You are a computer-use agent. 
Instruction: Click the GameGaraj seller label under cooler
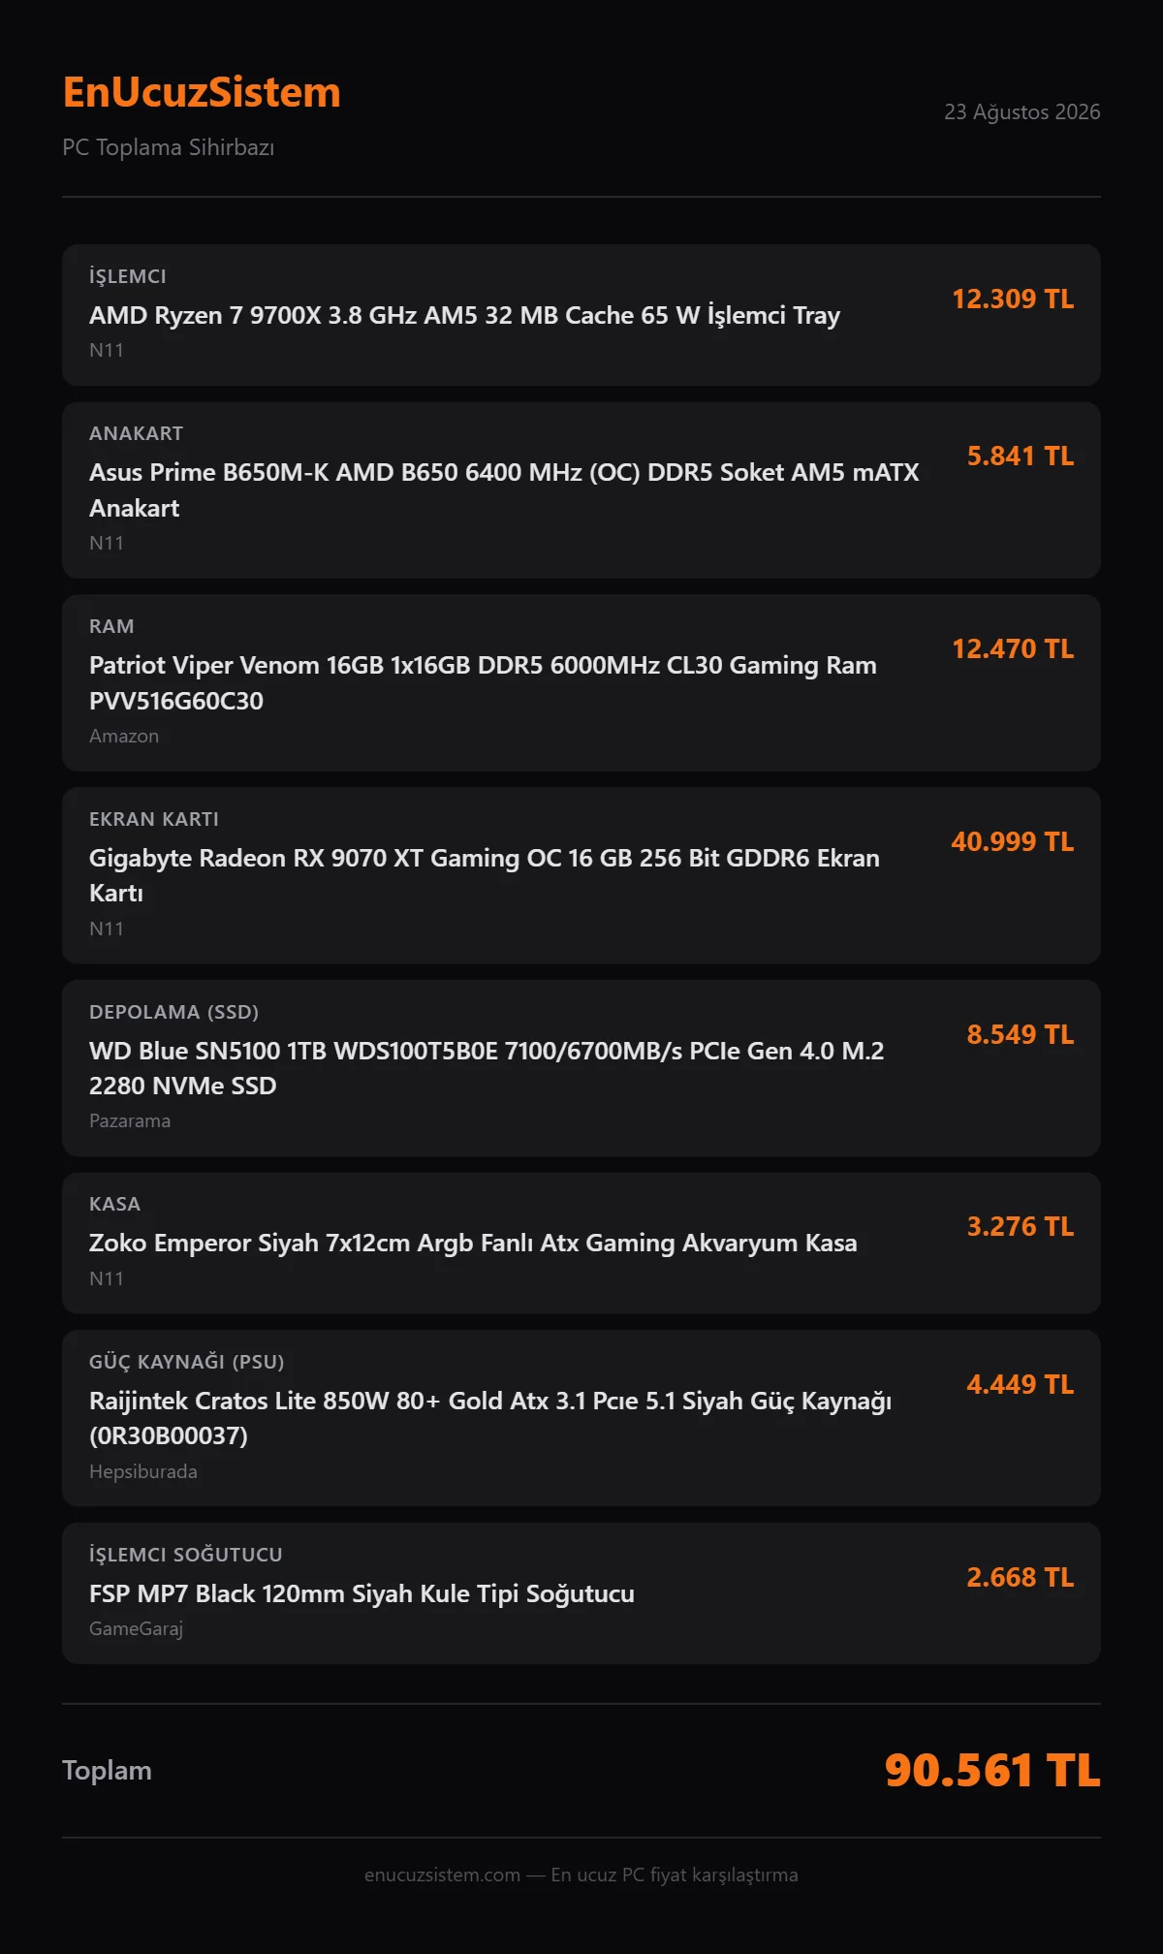point(136,1628)
